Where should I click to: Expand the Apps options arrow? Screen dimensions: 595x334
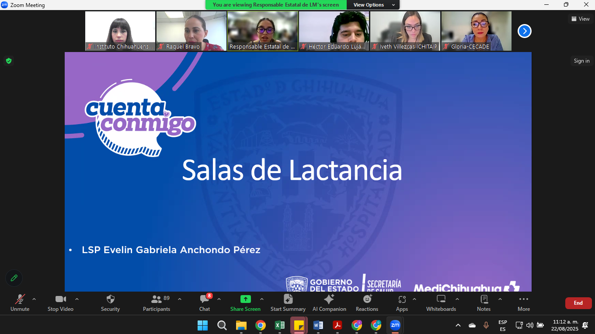click(414, 299)
